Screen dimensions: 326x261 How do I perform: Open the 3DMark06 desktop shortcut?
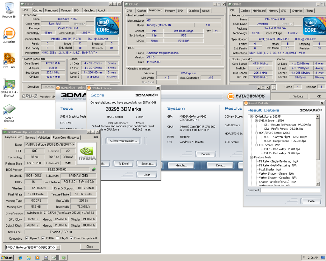9,34
